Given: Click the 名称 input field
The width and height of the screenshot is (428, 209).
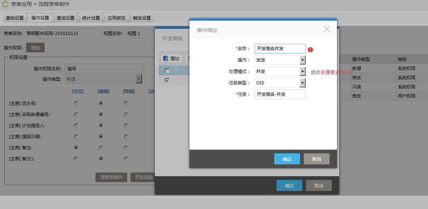Looking at the screenshot, I should coord(280,49).
